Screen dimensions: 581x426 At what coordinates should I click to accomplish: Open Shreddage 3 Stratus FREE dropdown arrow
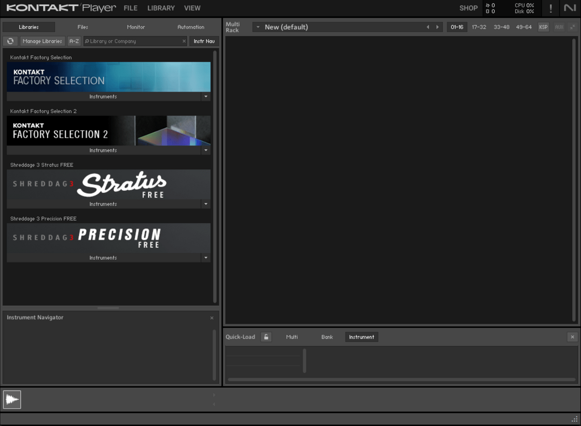[x=206, y=204]
